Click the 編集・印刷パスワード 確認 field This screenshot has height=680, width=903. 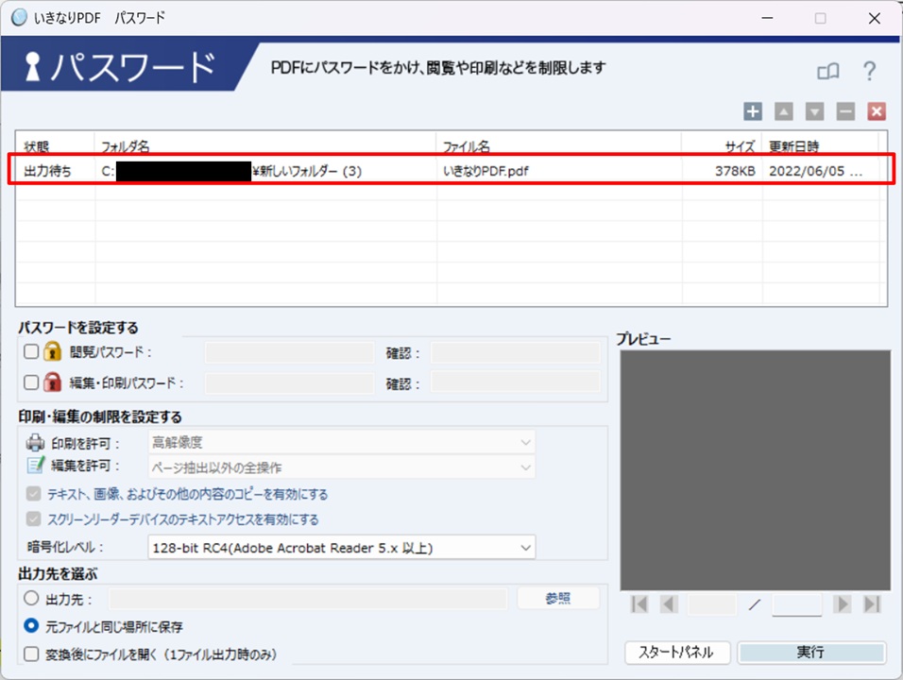coord(516,382)
